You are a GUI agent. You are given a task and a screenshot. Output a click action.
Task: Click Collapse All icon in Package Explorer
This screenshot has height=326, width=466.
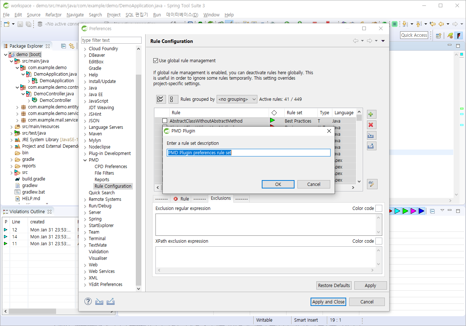click(x=63, y=46)
